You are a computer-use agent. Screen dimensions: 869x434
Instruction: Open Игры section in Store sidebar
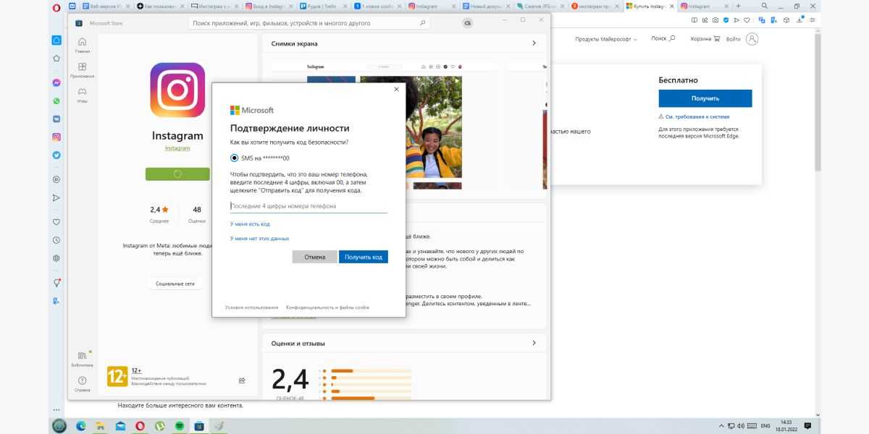coord(82,95)
